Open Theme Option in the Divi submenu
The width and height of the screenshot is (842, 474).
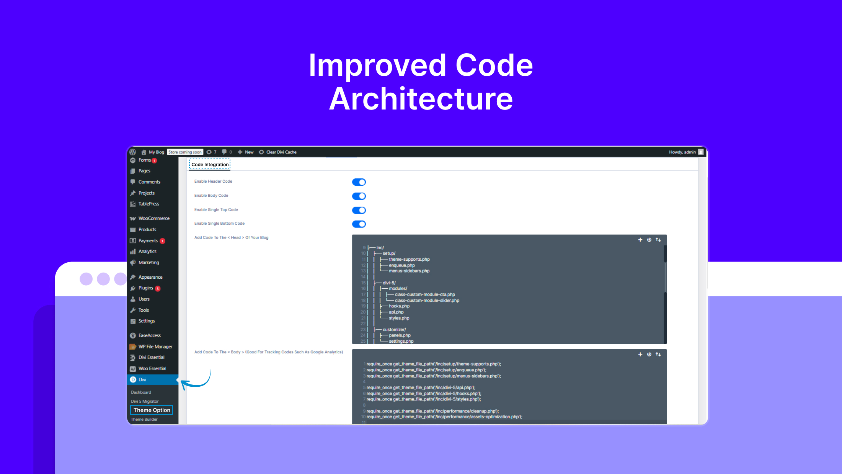(x=151, y=410)
